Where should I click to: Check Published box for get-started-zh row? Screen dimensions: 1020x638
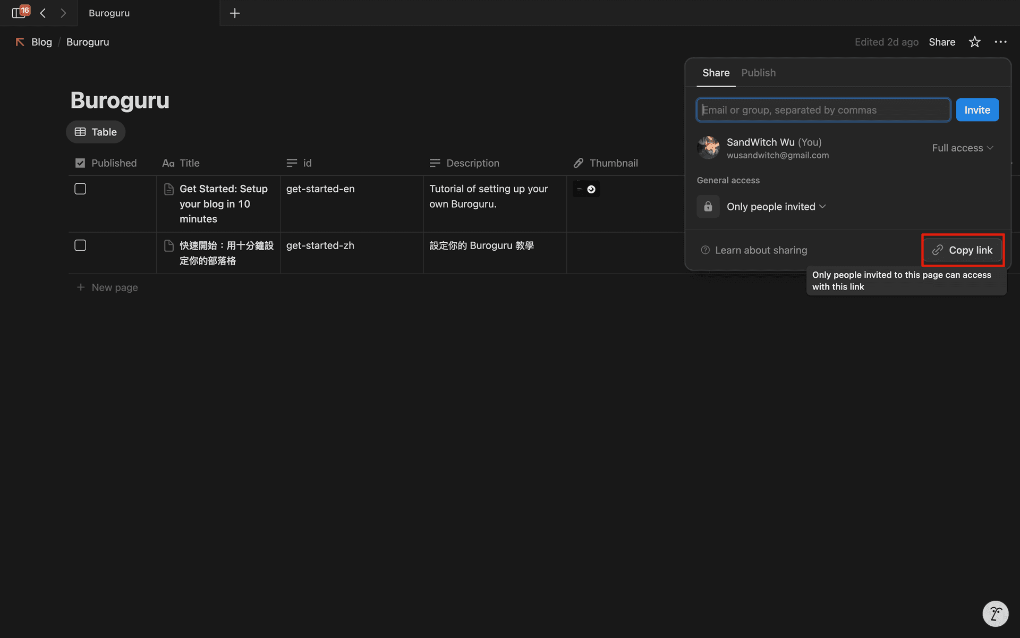click(x=80, y=245)
